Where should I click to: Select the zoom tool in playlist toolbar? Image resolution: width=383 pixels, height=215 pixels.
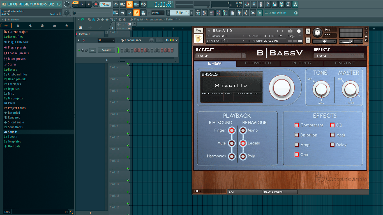(x=120, y=20)
